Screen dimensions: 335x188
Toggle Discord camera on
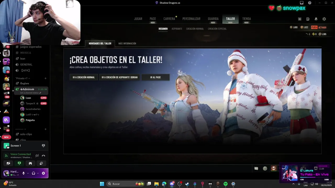tap(8, 163)
